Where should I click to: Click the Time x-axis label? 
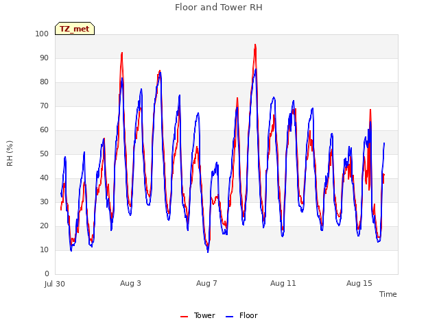[x=388, y=294]
